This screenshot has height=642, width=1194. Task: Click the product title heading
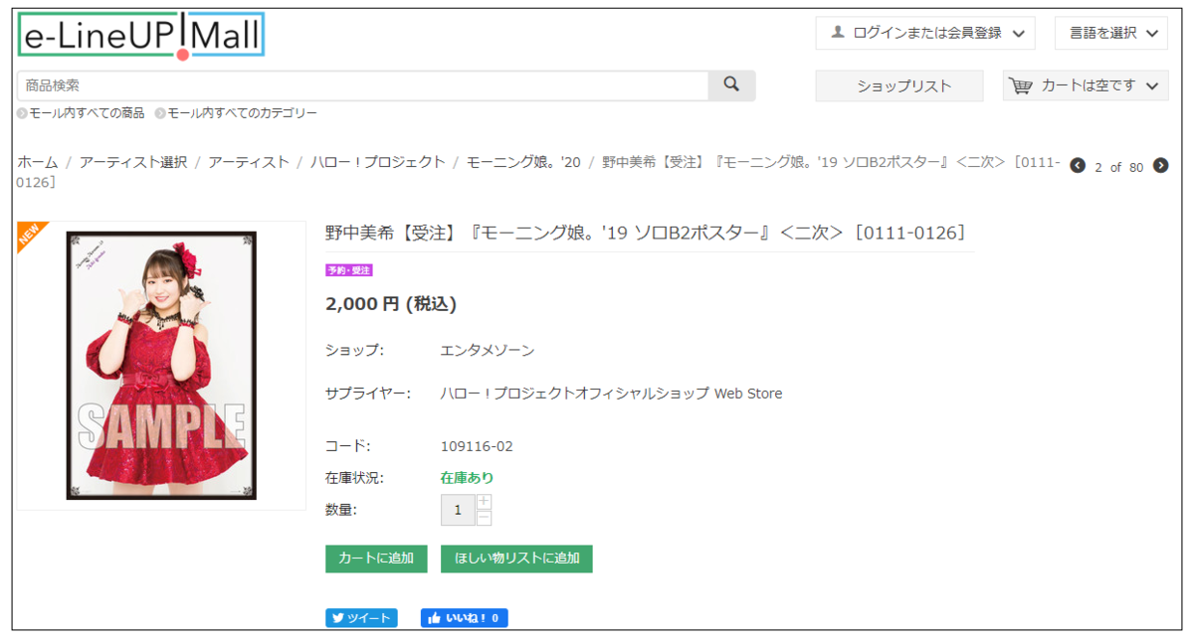tap(646, 233)
